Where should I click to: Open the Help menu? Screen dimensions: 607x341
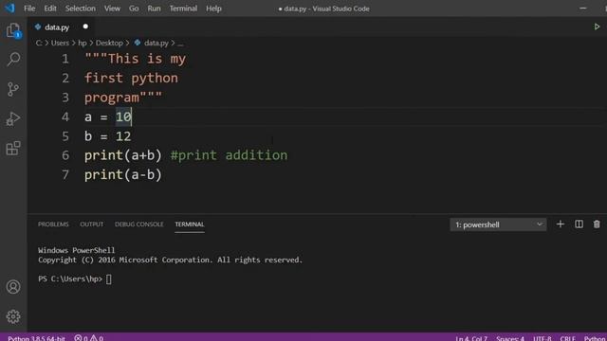pyautogui.click(x=213, y=9)
